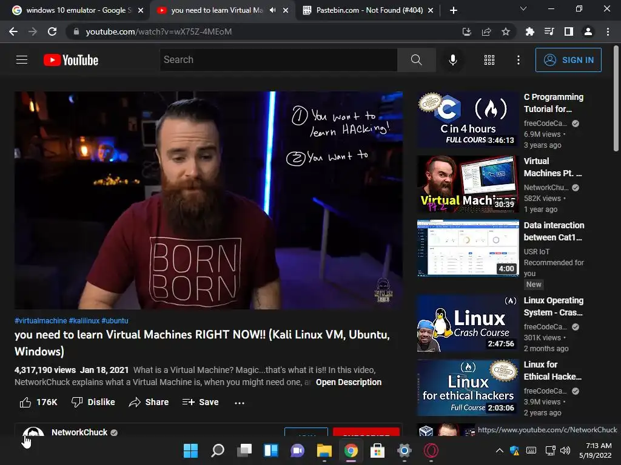This screenshot has height=465, width=621.
Task: Expand description with Open Description
Action: point(349,382)
